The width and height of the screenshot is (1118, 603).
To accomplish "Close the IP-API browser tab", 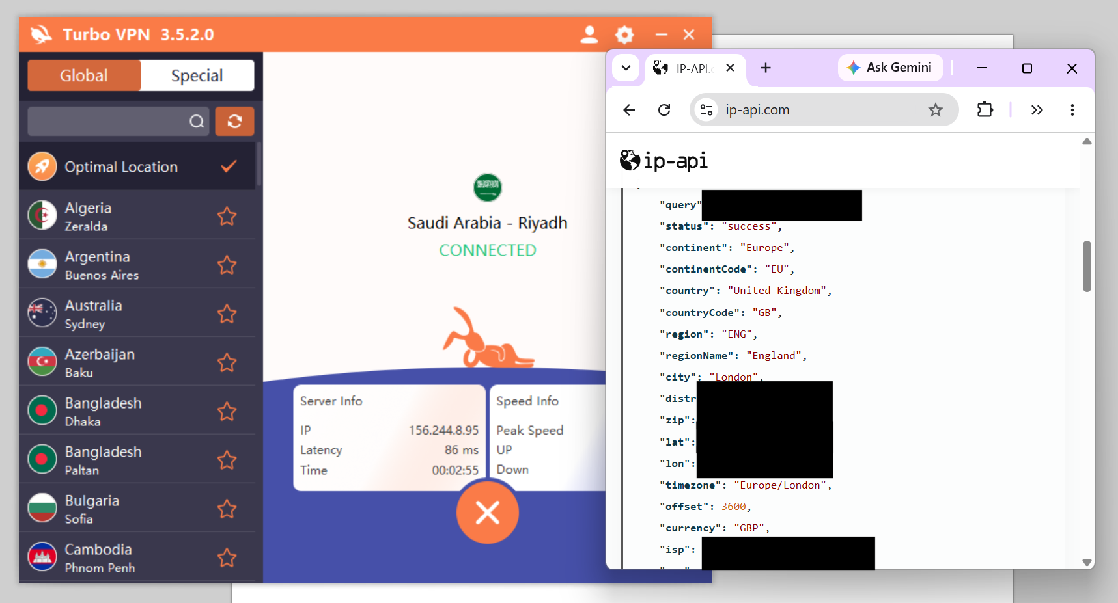I will click(x=730, y=68).
